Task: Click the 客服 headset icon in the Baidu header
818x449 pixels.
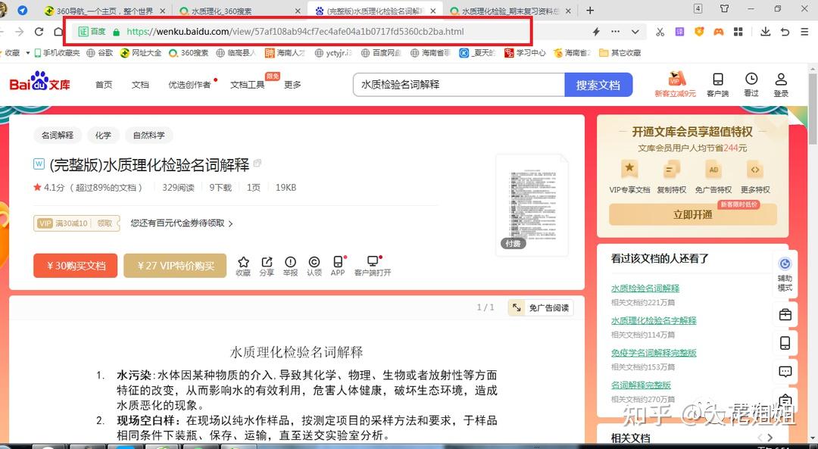Action: pos(717,83)
